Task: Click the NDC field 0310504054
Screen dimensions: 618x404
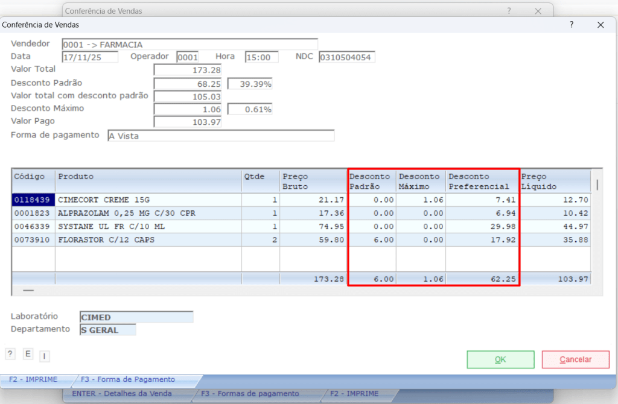Action: 347,57
